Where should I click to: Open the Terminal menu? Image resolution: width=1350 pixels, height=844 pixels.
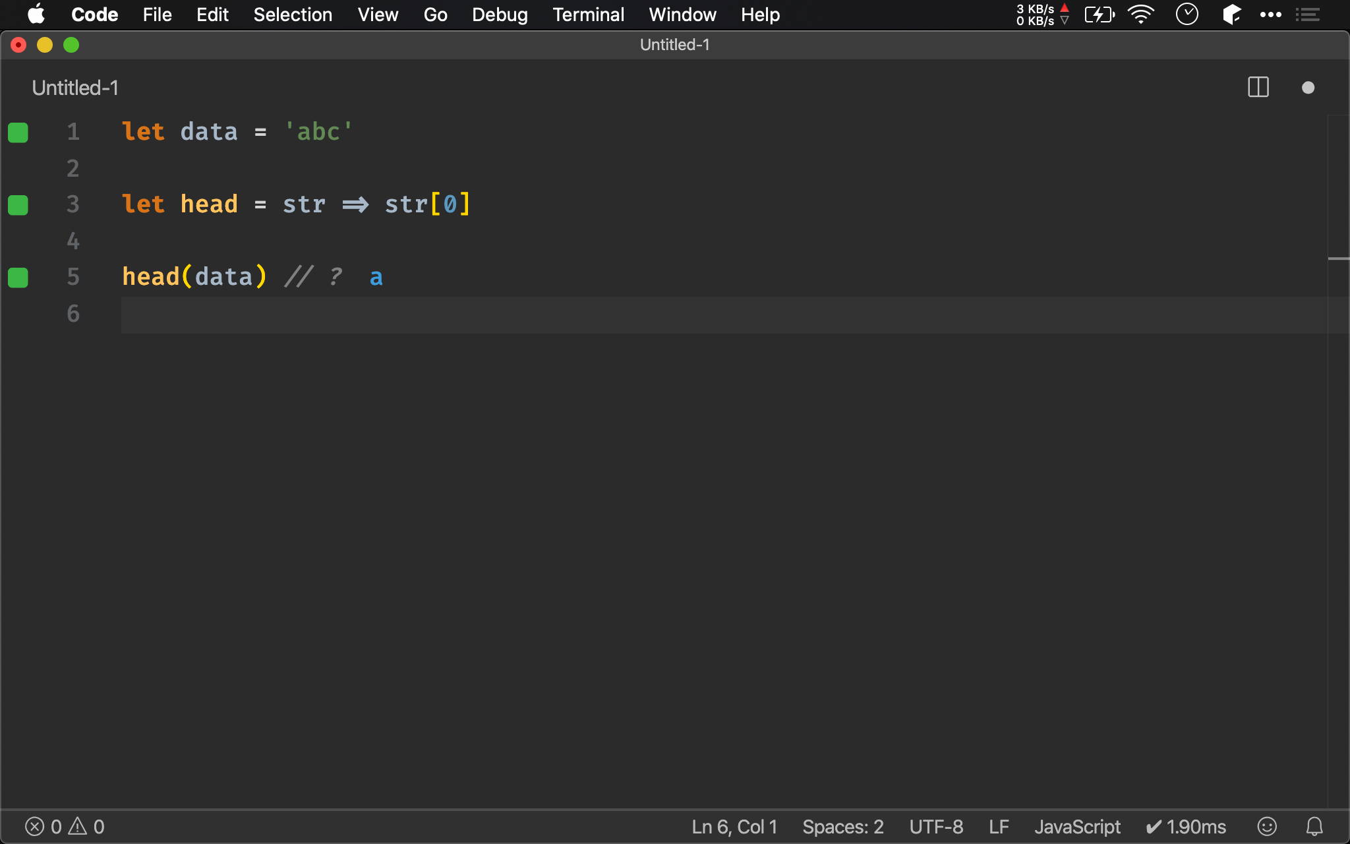coord(588,15)
